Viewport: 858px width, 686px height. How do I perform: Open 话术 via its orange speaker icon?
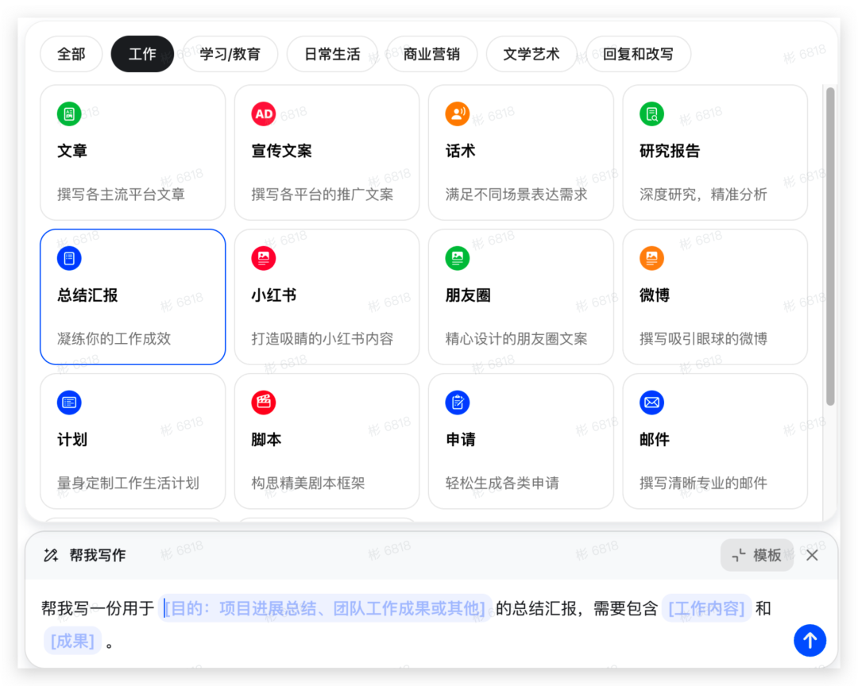pyautogui.click(x=457, y=114)
